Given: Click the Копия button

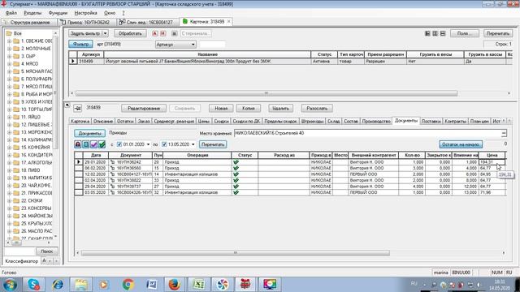Looking at the screenshot, I should click(x=249, y=109).
